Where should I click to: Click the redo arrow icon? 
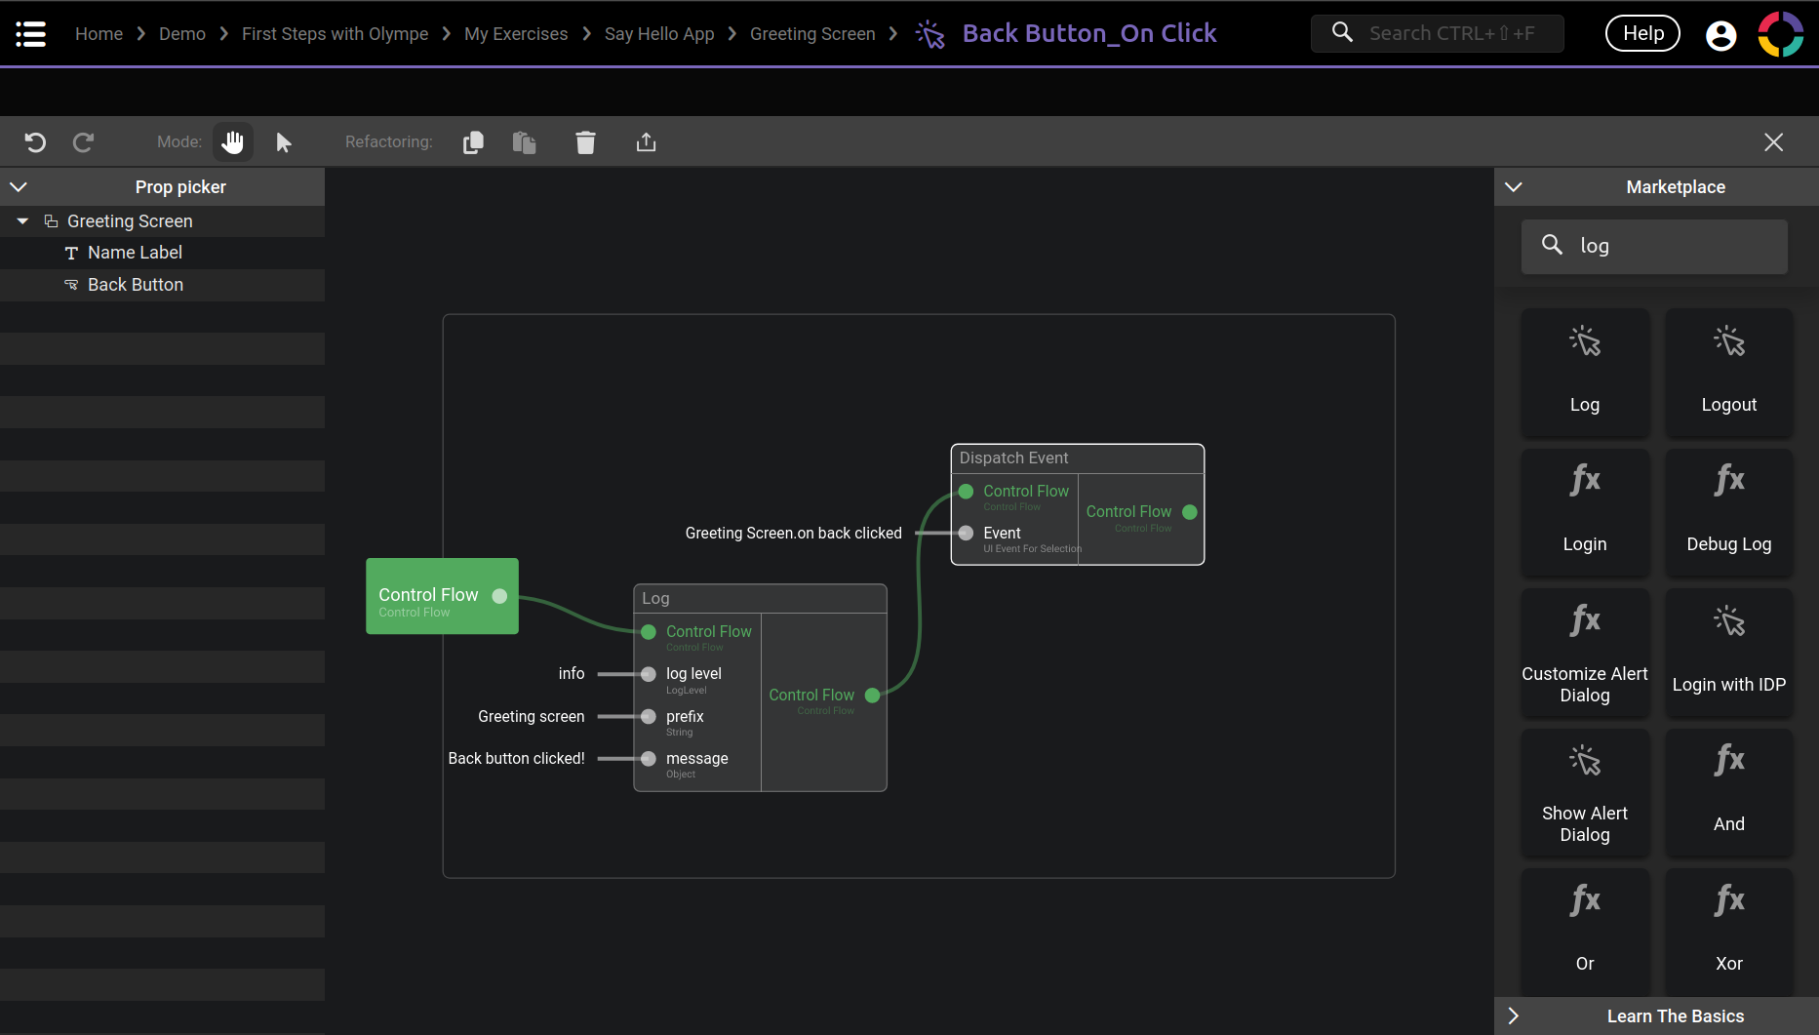84,142
